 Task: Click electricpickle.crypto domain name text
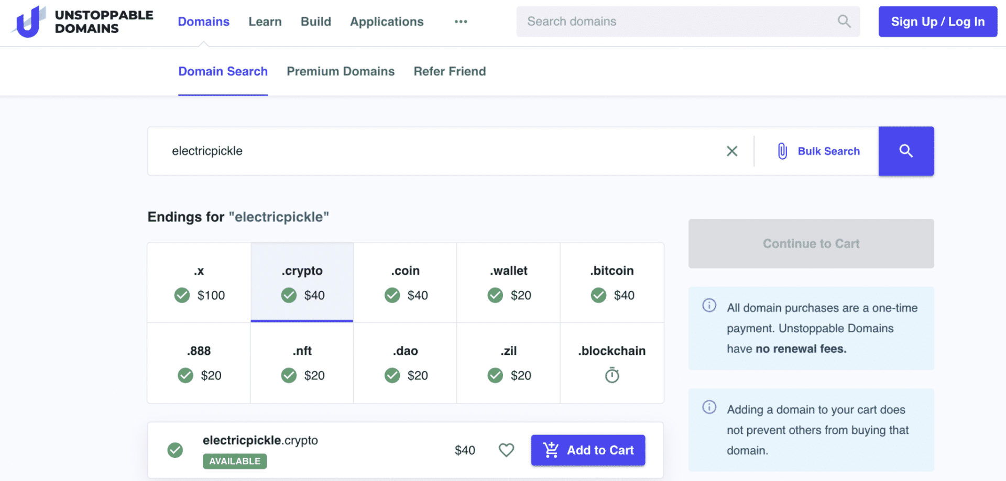(260, 440)
